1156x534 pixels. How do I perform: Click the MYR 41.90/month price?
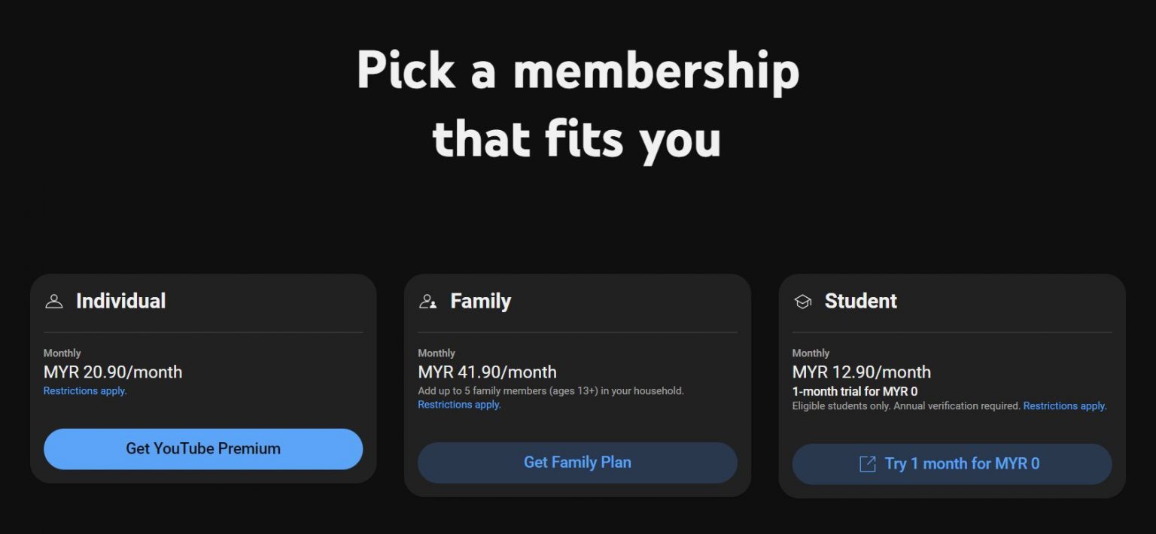[x=487, y=372]
